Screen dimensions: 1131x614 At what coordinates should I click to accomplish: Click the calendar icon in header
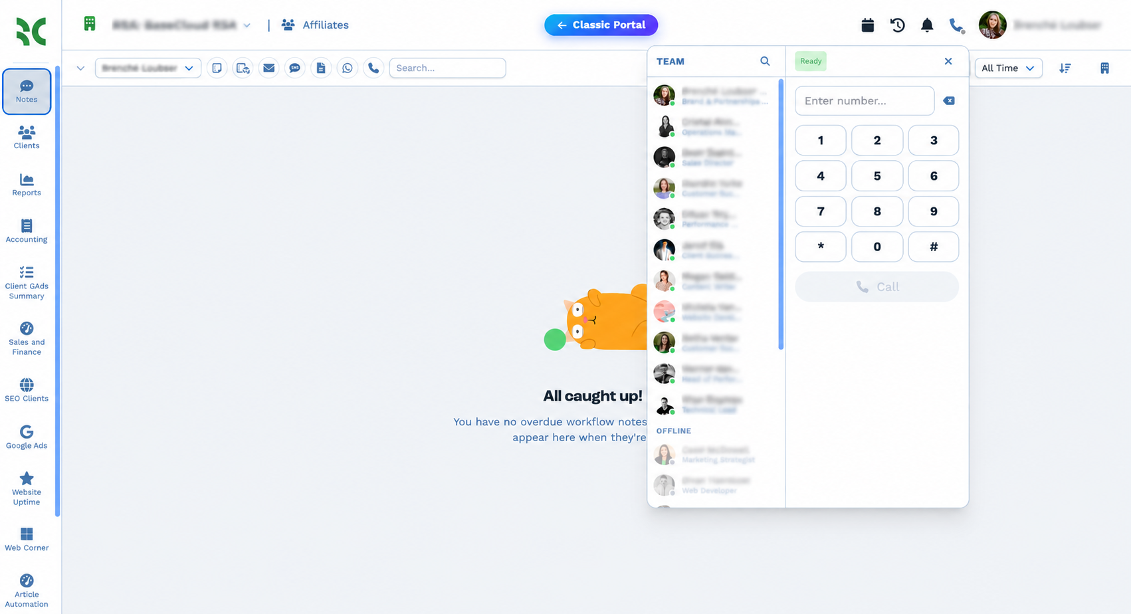[x=868, y=25]
